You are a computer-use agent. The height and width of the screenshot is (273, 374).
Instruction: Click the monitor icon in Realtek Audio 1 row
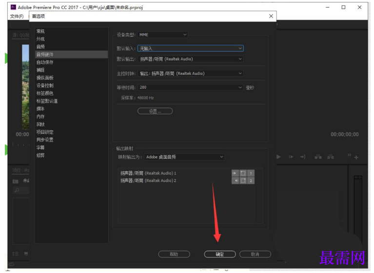coord(243,173)
